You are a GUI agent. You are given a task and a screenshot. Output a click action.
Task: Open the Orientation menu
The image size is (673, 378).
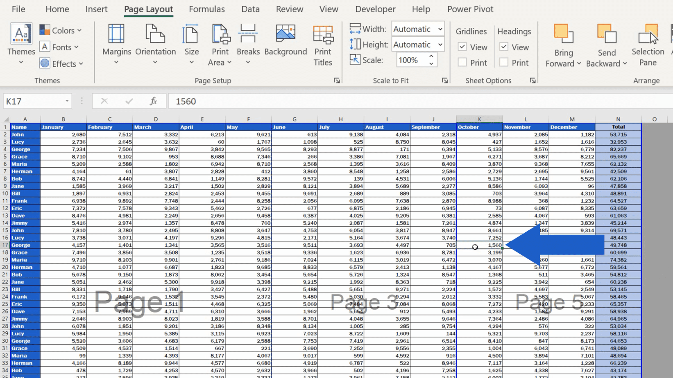click(155, 45)
